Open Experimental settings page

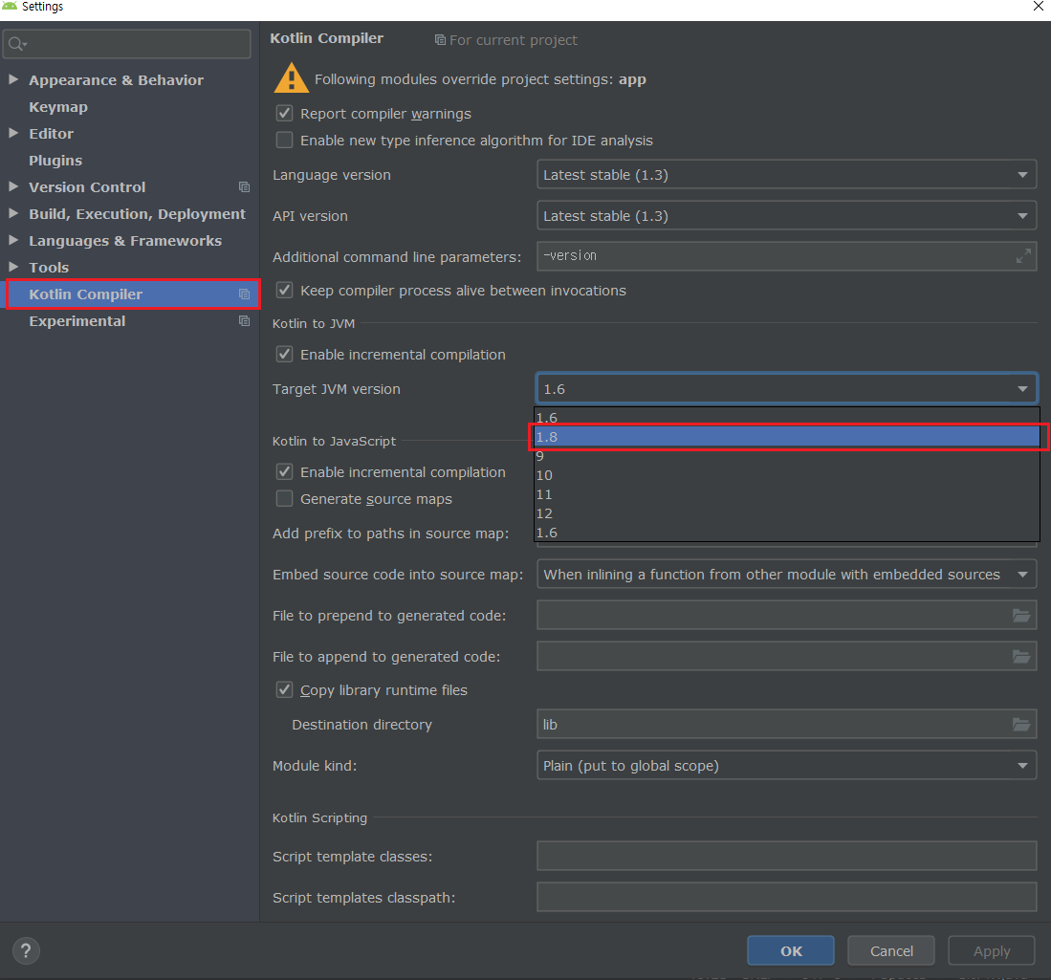tap(77, 321)
